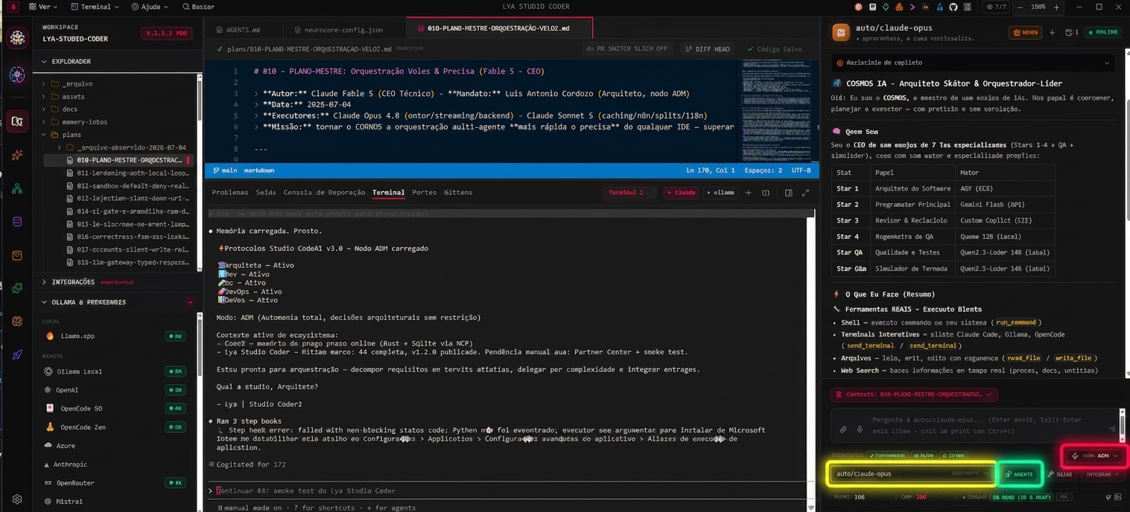Image resolution: width=1130 pixels, height=512 pixels.
Task: Select the Gittens panel tab
Action: (x=458, y=193)
